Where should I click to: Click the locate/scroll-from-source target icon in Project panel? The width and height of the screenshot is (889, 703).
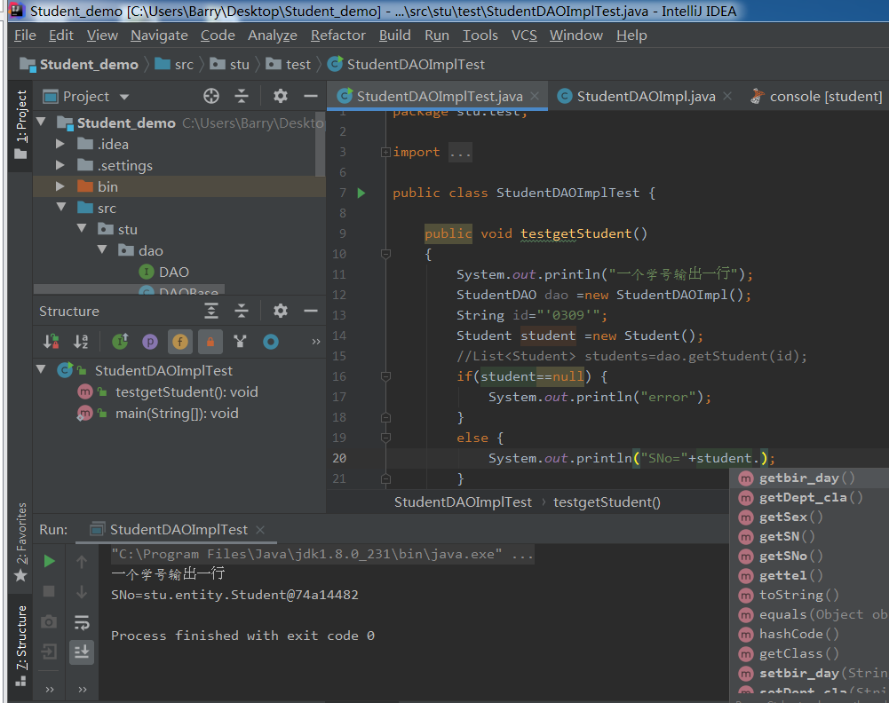[211, 96]
